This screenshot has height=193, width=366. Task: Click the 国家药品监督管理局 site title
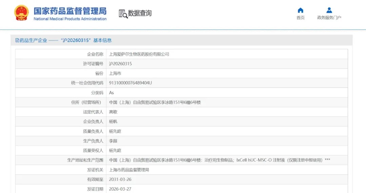pos(70,11)
